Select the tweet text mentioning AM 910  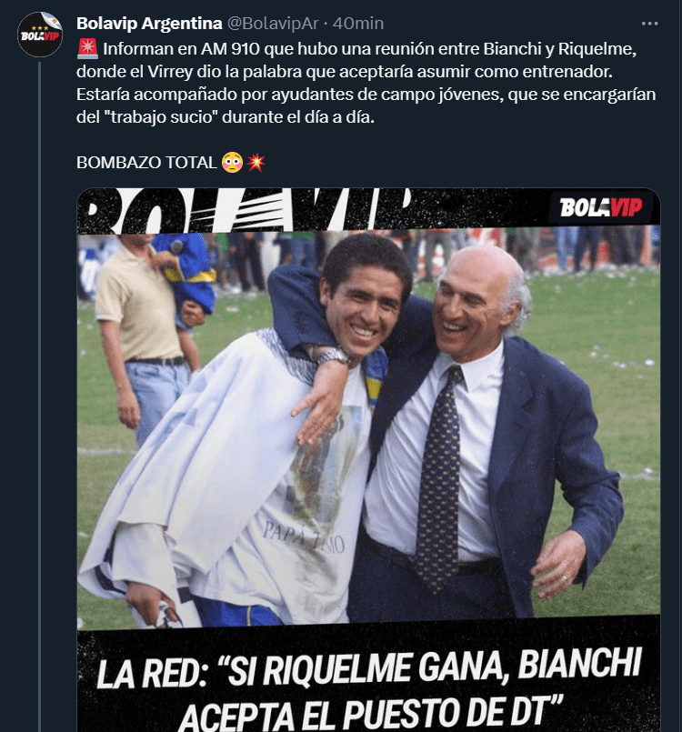coord(366,83)
